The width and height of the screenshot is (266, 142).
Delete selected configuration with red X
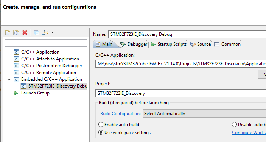coord(25,32)
